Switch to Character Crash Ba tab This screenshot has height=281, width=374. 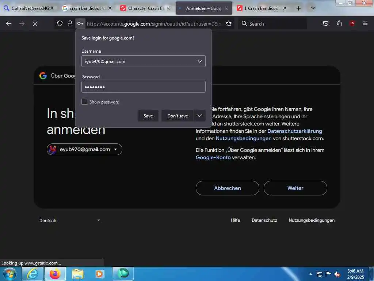145,8
